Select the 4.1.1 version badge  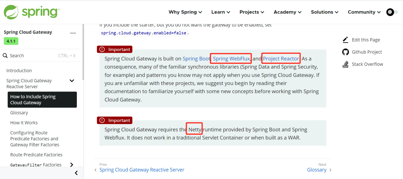tap(11, 41)
